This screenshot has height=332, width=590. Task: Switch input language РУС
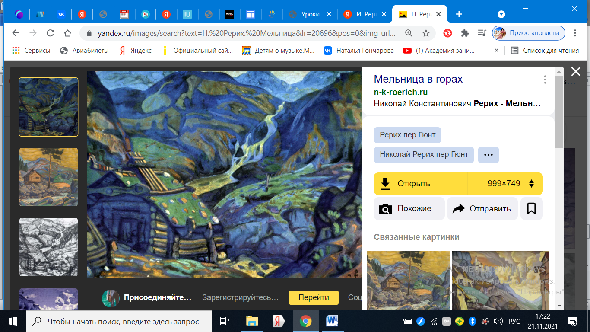click(x=514, y=321)
